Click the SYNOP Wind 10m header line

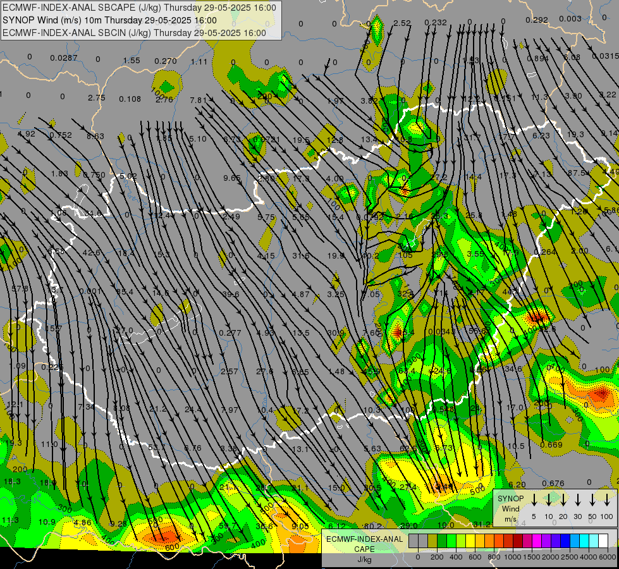click(109, 20)
